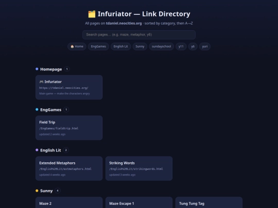Select the sundayschool filter chip
This screenshot has width=278, height=208.
(x=161, y=47)
